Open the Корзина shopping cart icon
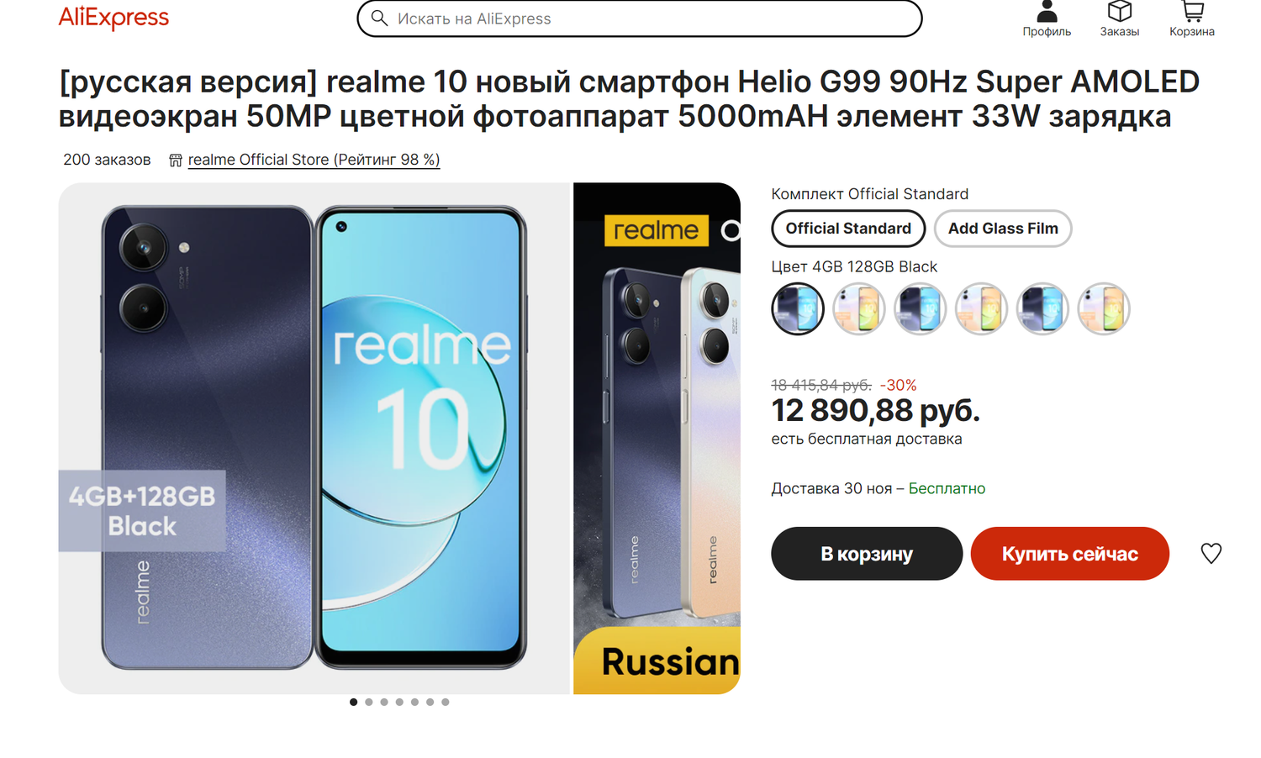 tap(1192, 11)
